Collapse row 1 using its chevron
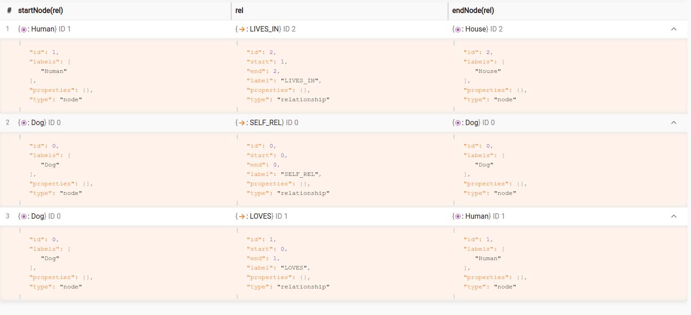Image resolution: width=691 pixels, height=315 pixels. tap(673, 29)
